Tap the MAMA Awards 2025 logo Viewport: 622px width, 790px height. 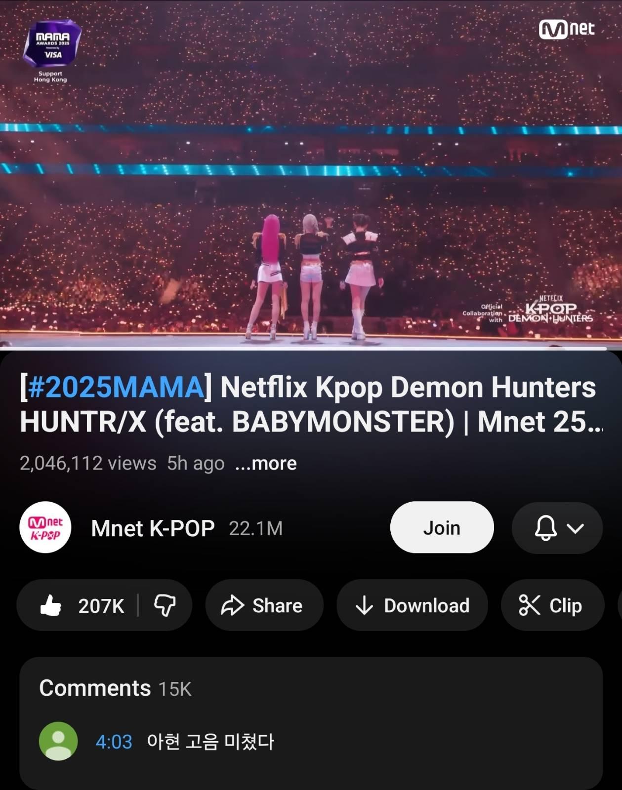52,44
